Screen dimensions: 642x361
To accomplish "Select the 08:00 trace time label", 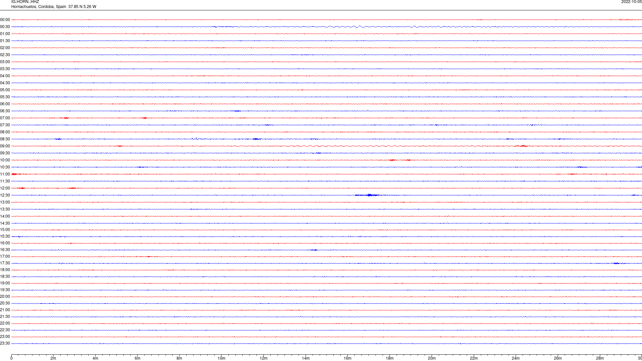I will 5,132.
